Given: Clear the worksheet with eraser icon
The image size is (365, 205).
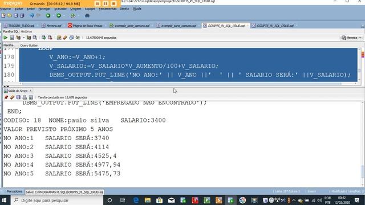Looking at the screenshot, I should coord(65,38).
